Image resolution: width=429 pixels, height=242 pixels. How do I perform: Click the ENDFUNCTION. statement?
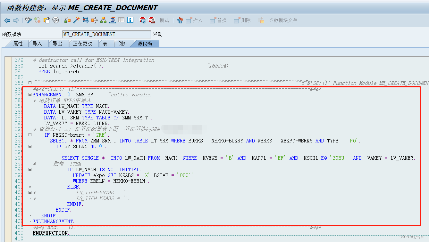(51, 233)
